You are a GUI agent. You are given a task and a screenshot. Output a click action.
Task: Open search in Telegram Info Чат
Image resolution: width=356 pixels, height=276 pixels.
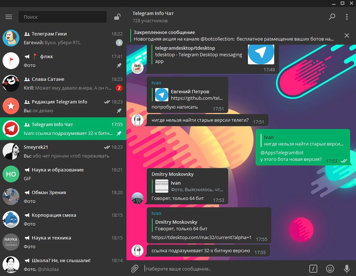click(x=332, y=16)
